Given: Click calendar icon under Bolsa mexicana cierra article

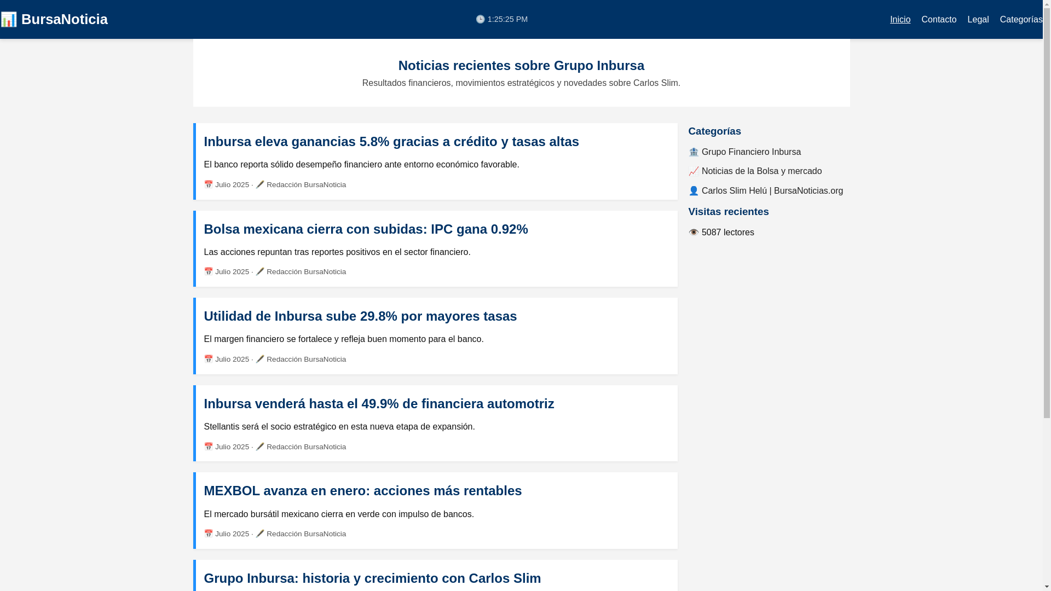Looking at the screenshot, I should point(209,271).
